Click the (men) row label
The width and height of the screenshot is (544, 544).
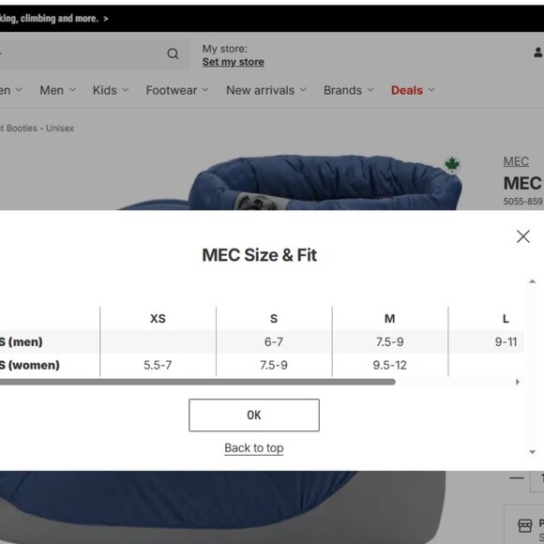coord(22,341)
